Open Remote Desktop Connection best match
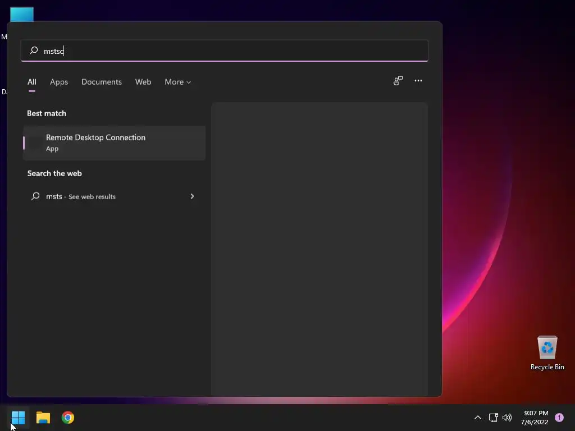 coord(114,143)
